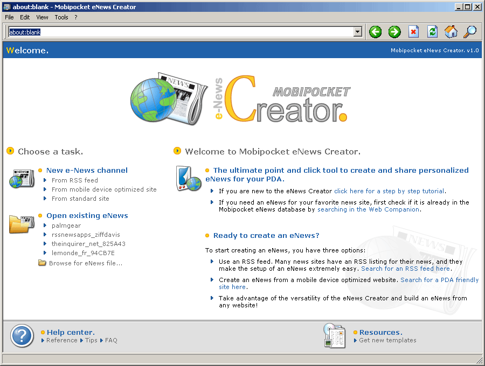Open the View menu
This screenshot has width=485, height=366.
(42, 17)
